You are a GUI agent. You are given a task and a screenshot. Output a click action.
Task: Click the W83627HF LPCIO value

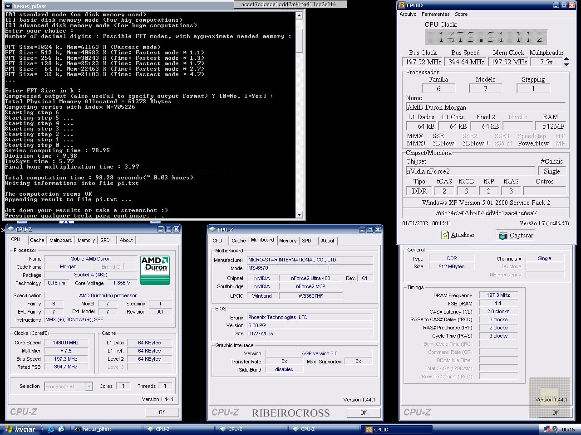coord(310,296)
